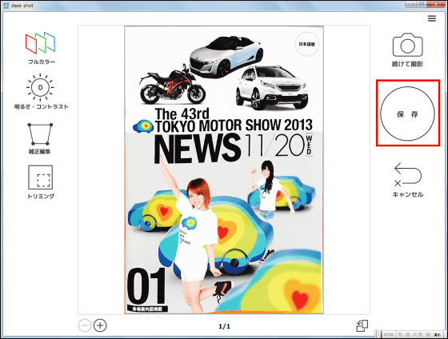Select the フルカラー full color mode icon
Image resolution: width=448 pixels, height=339 pixels.
pyautogui.click(x=40, y=43)
